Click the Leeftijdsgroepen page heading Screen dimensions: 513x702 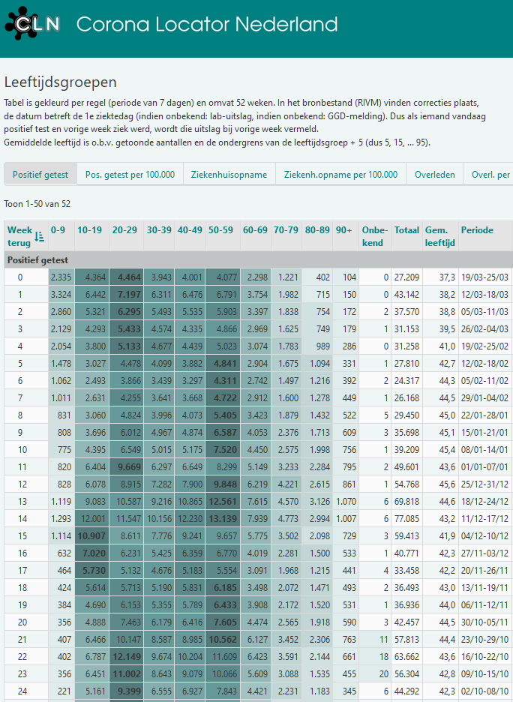point(61,82)
